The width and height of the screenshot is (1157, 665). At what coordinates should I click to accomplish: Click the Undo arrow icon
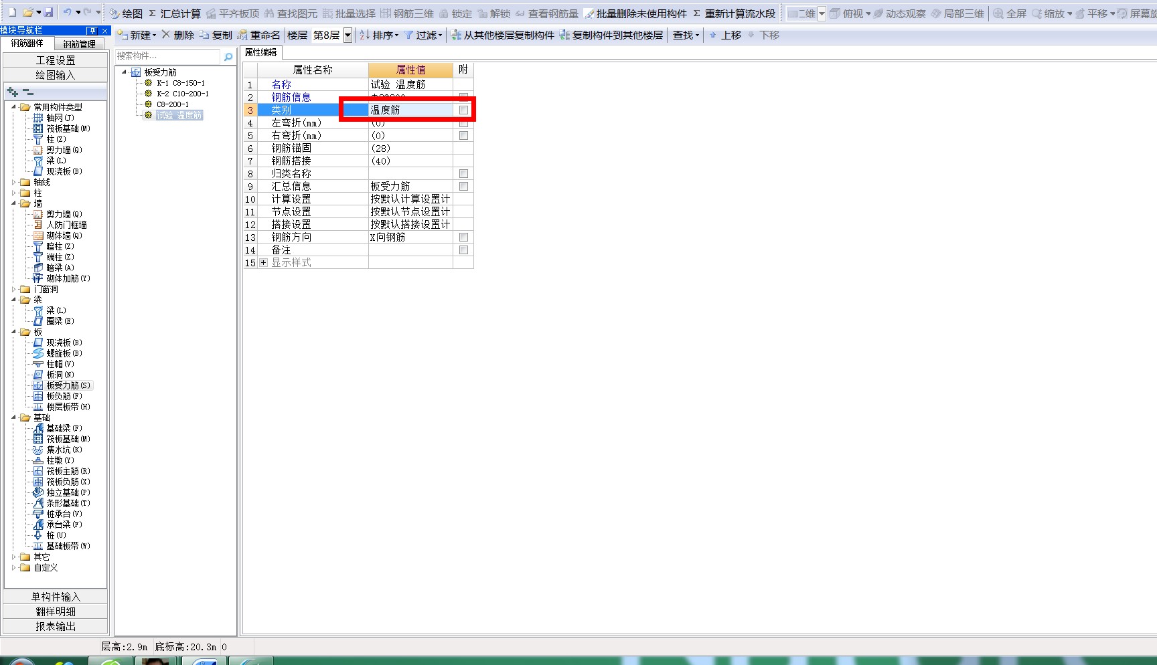pyautogui.click(x=67, y=13)
